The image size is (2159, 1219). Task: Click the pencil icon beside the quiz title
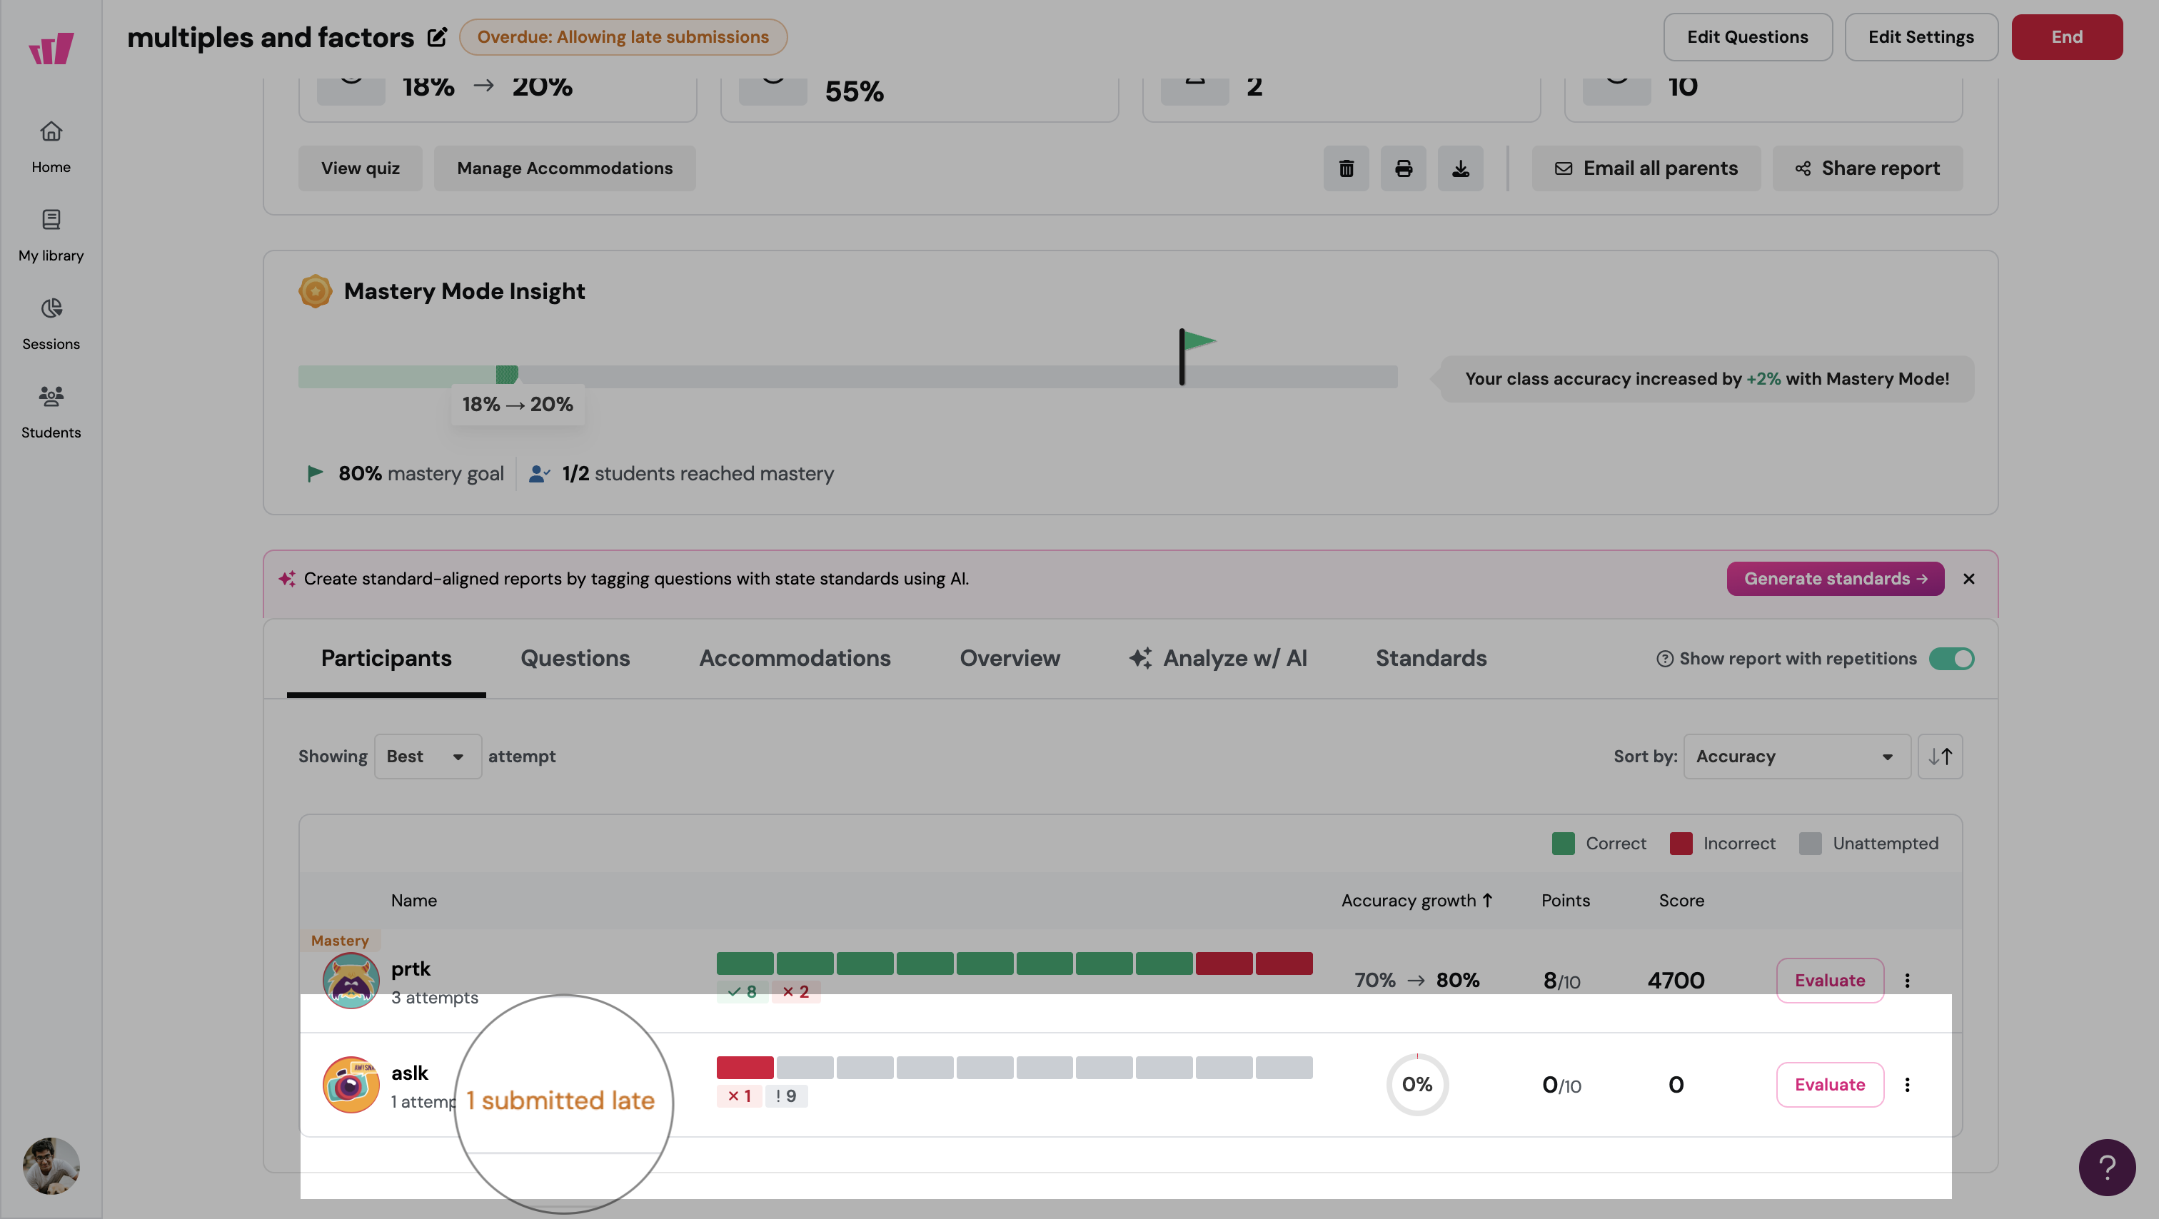pos(437,37)
